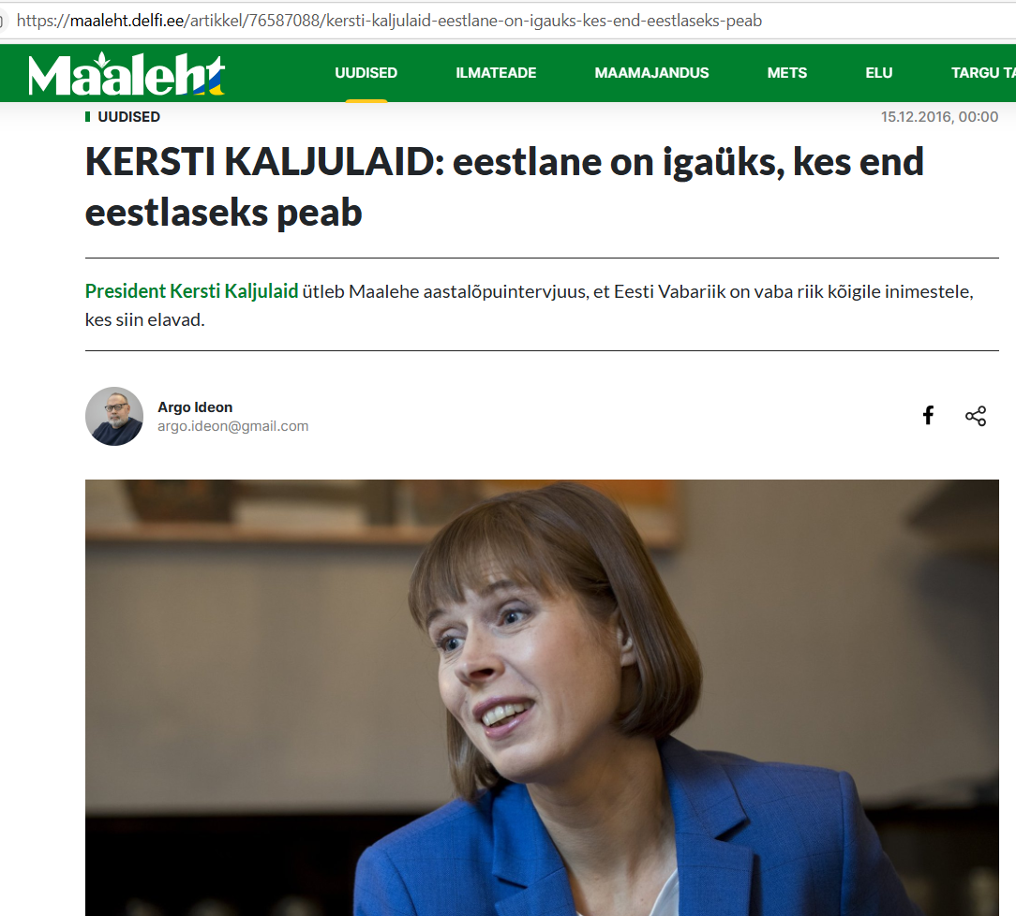Click the article date 15.12.2016
Screen dimensions: 1016x916
939,116
